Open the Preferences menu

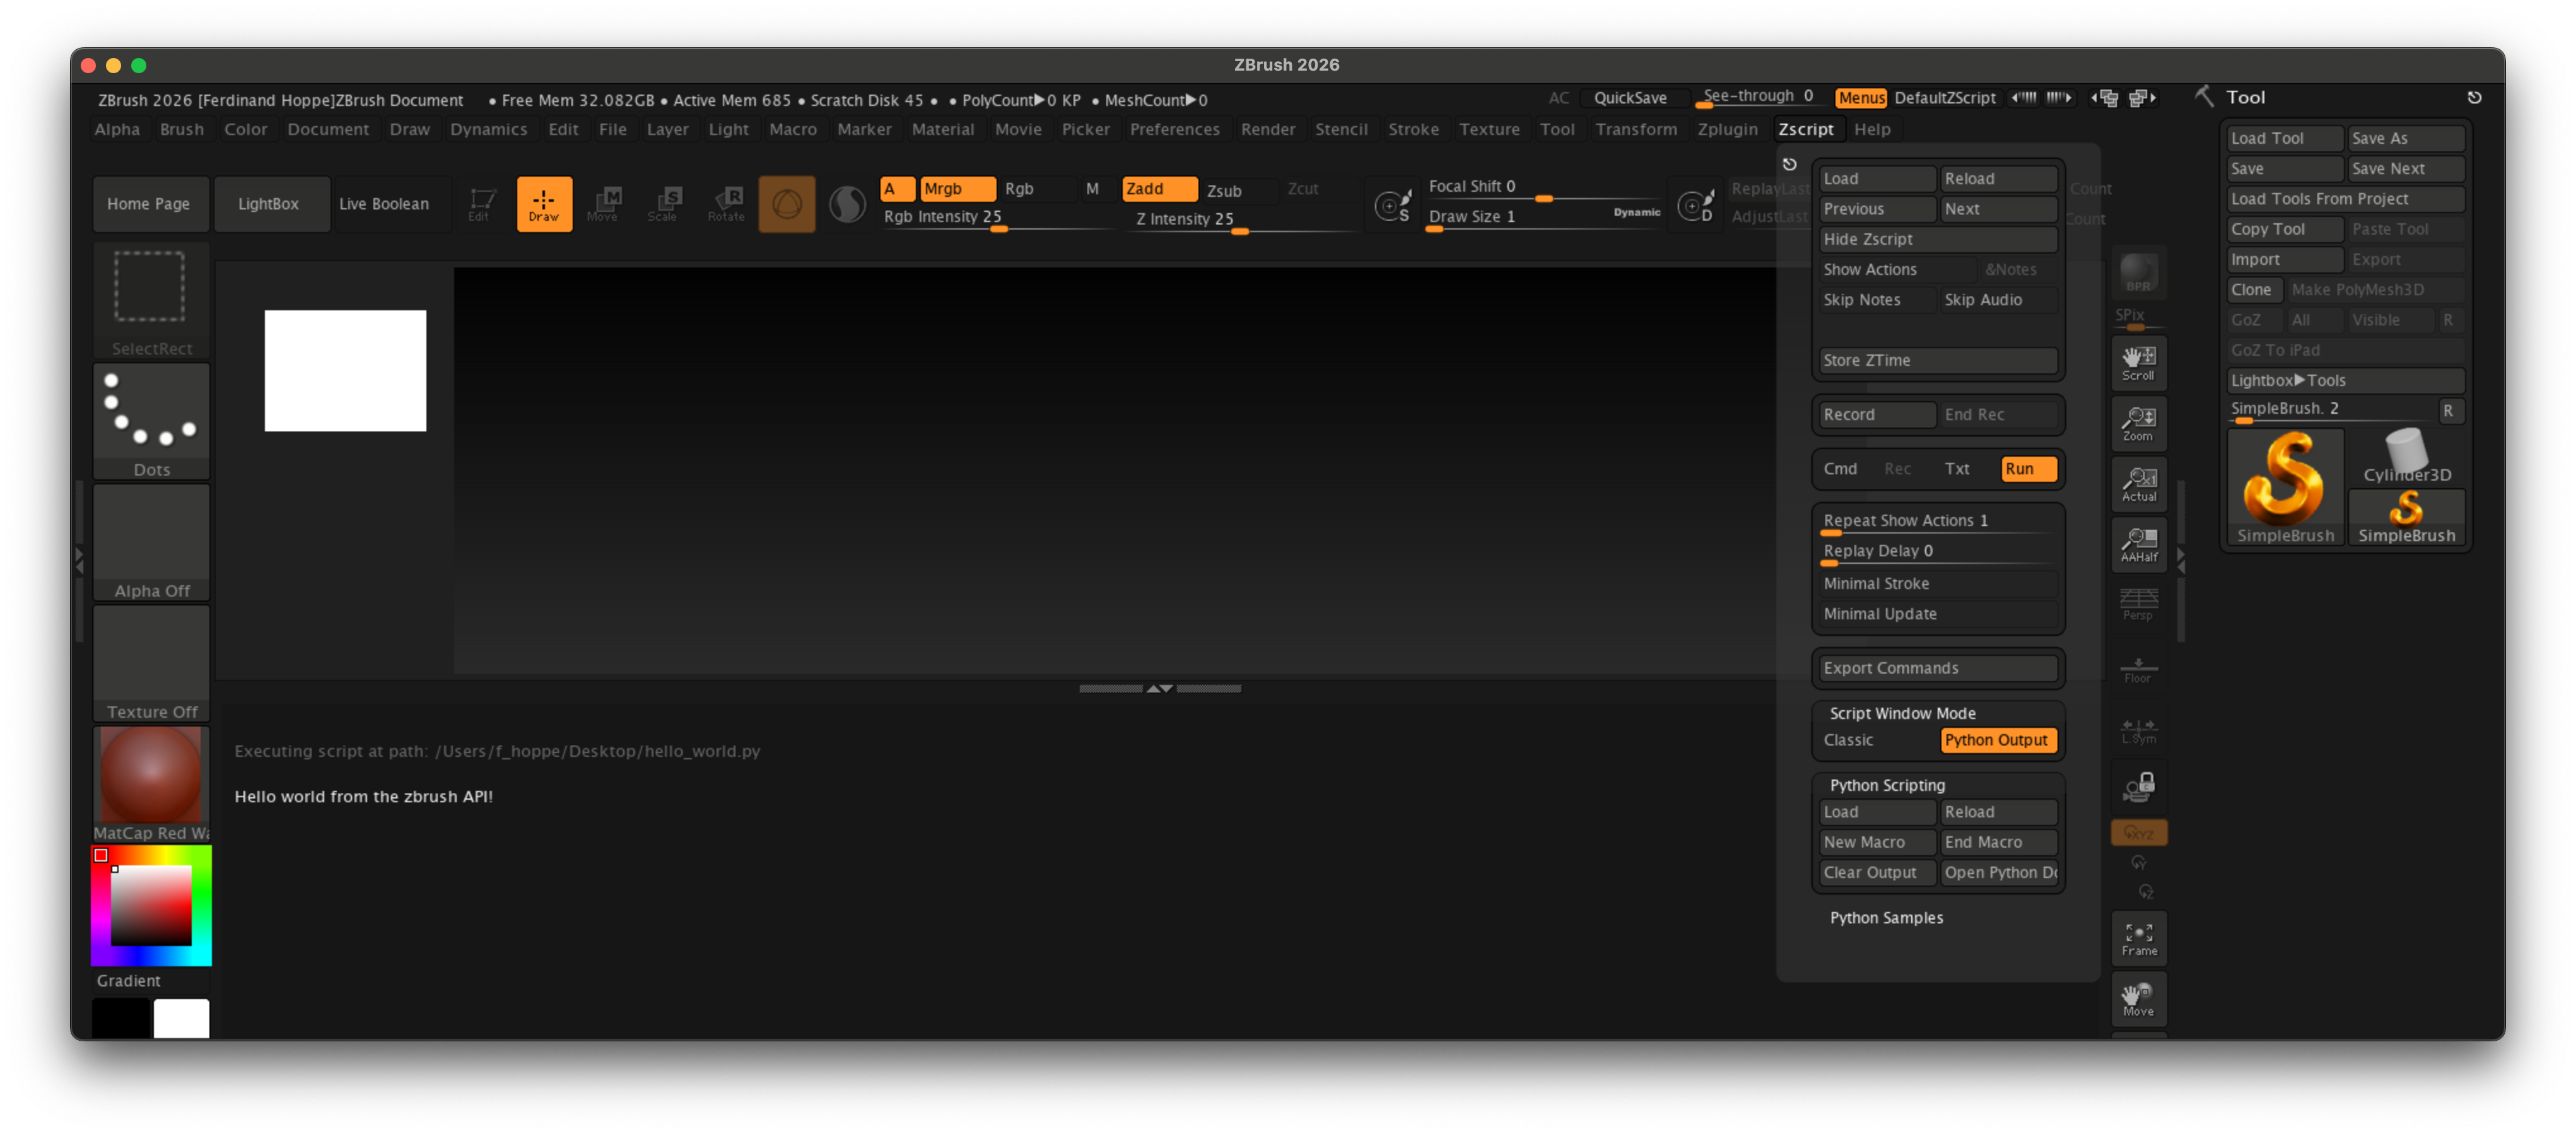point(1175,129)
